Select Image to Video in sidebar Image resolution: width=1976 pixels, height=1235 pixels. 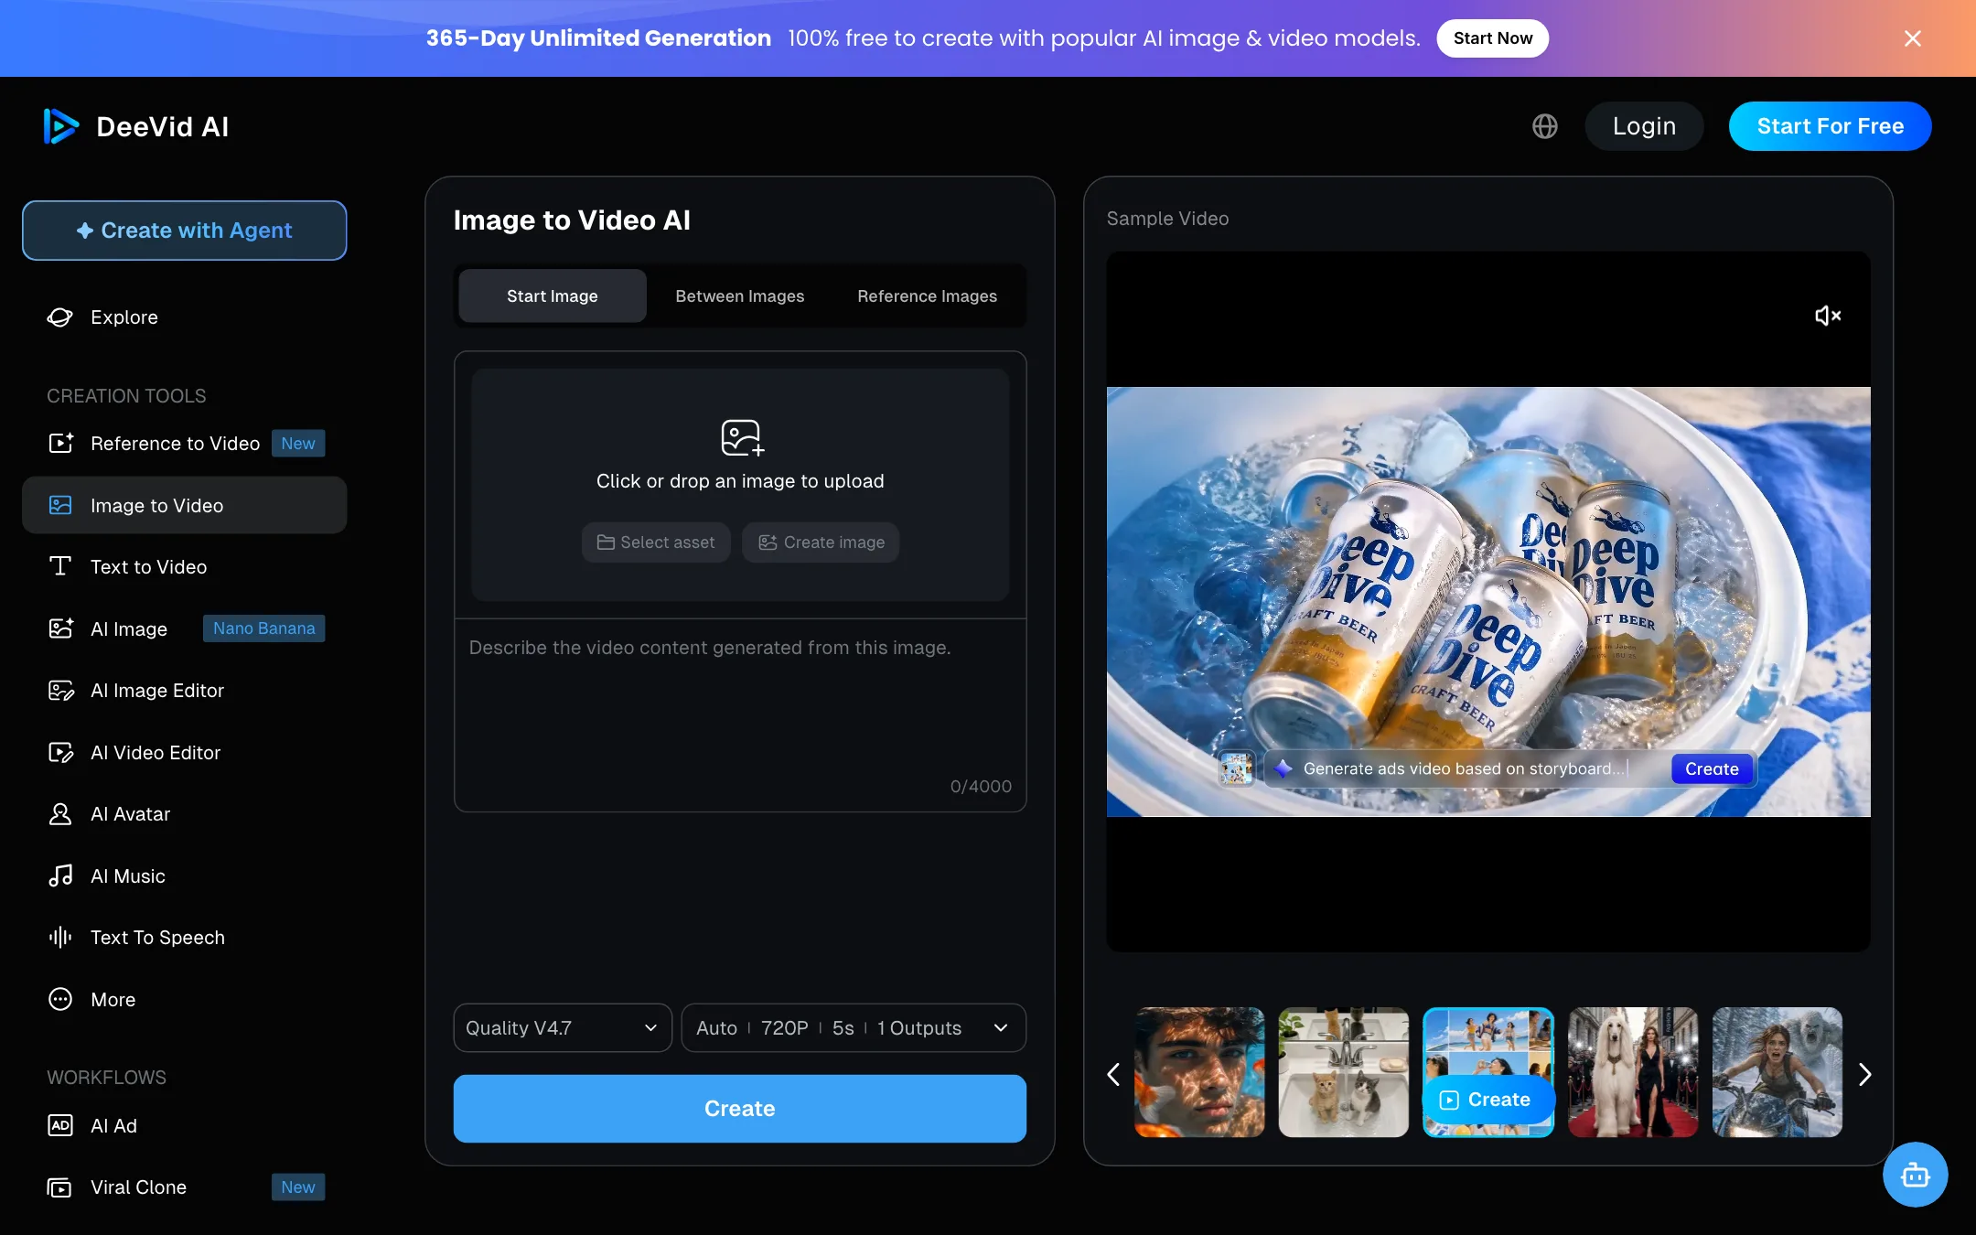[185, 505]
